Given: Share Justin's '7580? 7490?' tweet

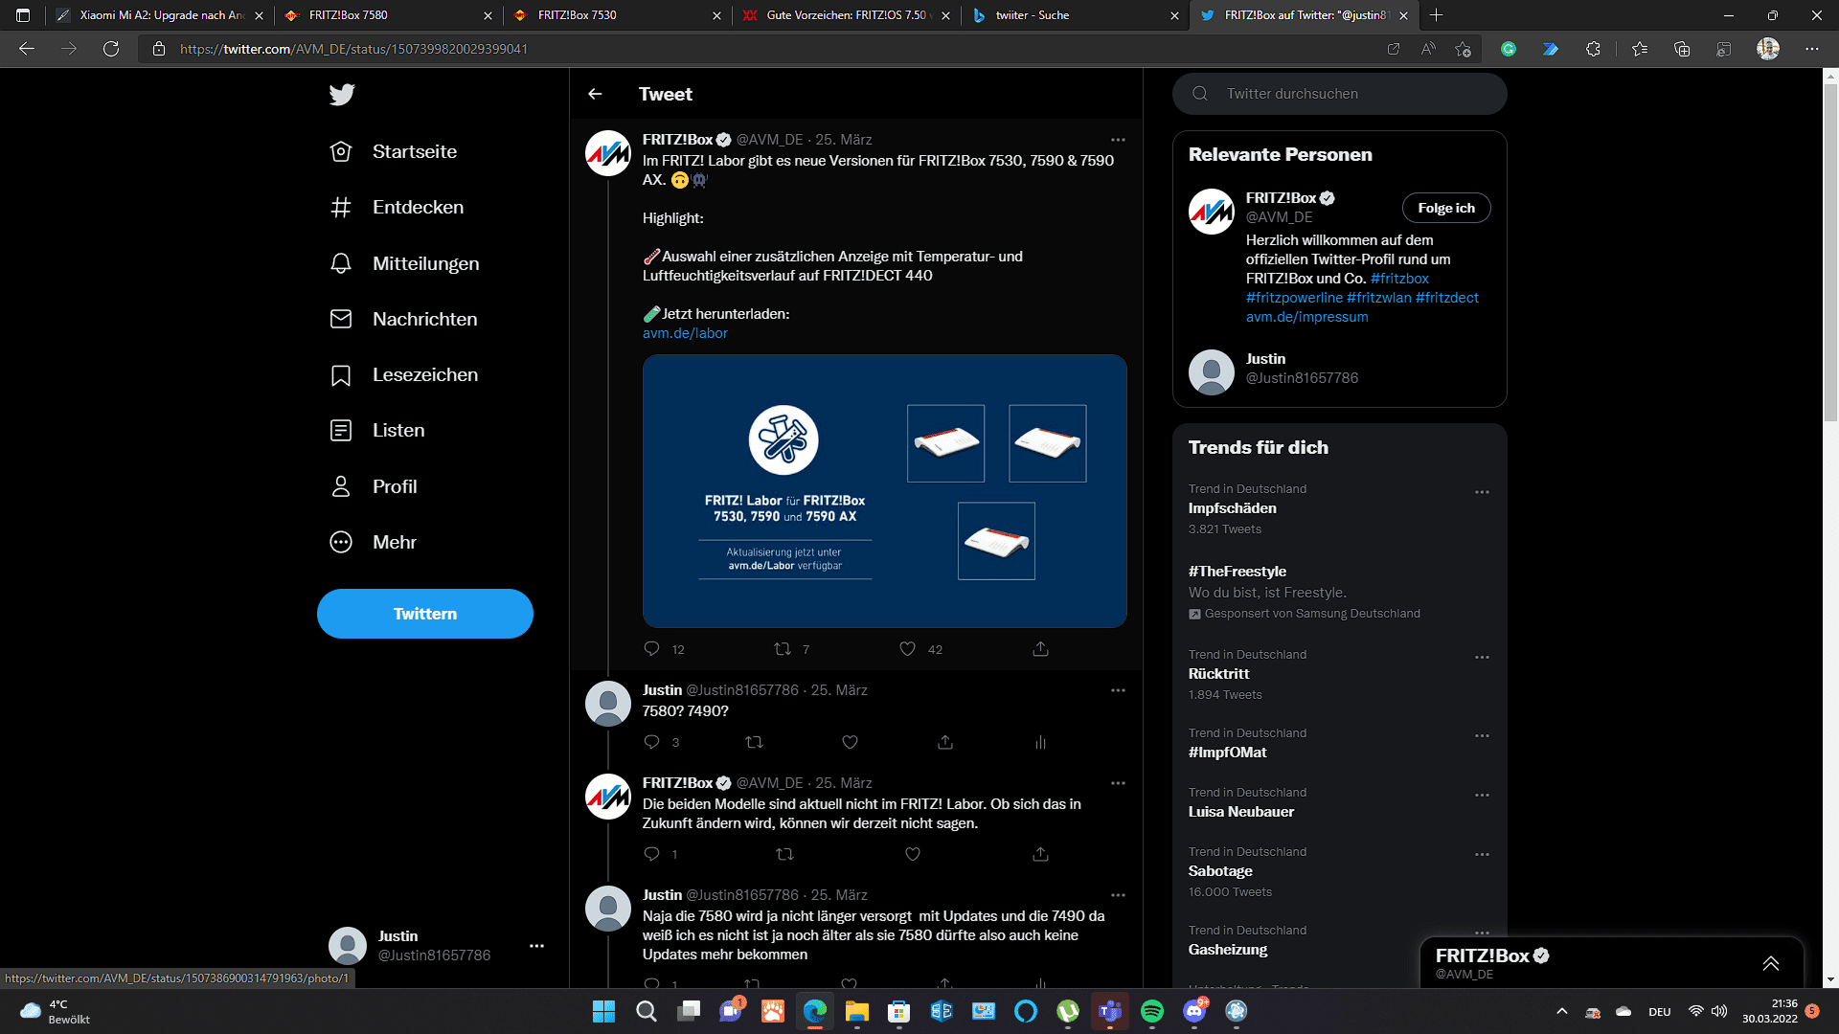Looking at the screenshot, I should 945,742.
